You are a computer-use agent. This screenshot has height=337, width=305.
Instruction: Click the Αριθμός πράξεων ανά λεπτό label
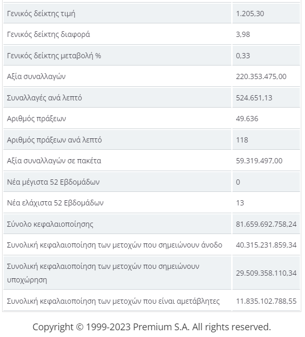click(x=54, y=140)
